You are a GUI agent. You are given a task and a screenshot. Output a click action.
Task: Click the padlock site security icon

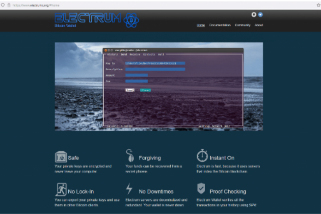pyautogui.click(x=9, y=5)
